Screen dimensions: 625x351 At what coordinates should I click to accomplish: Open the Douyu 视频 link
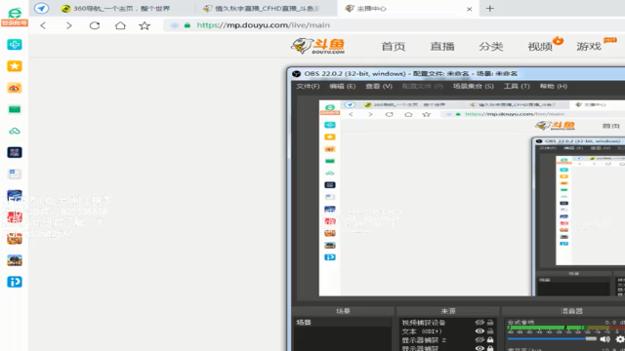pos(540,46)
